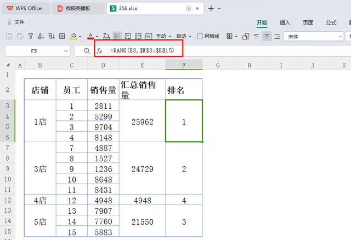
Task: Click the upload-arrow icon on the 356.xlsx tab
Action: tap(189, 9)
